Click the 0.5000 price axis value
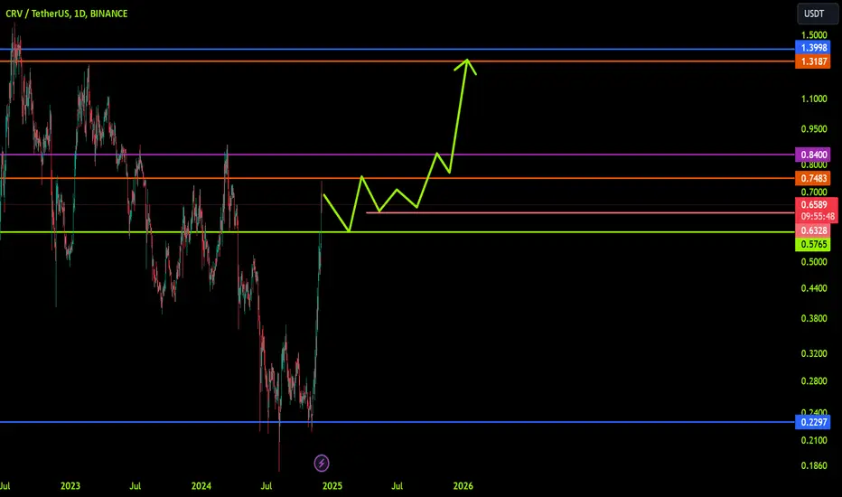This screenshot has width=842, height=497. tap(814, 262)
